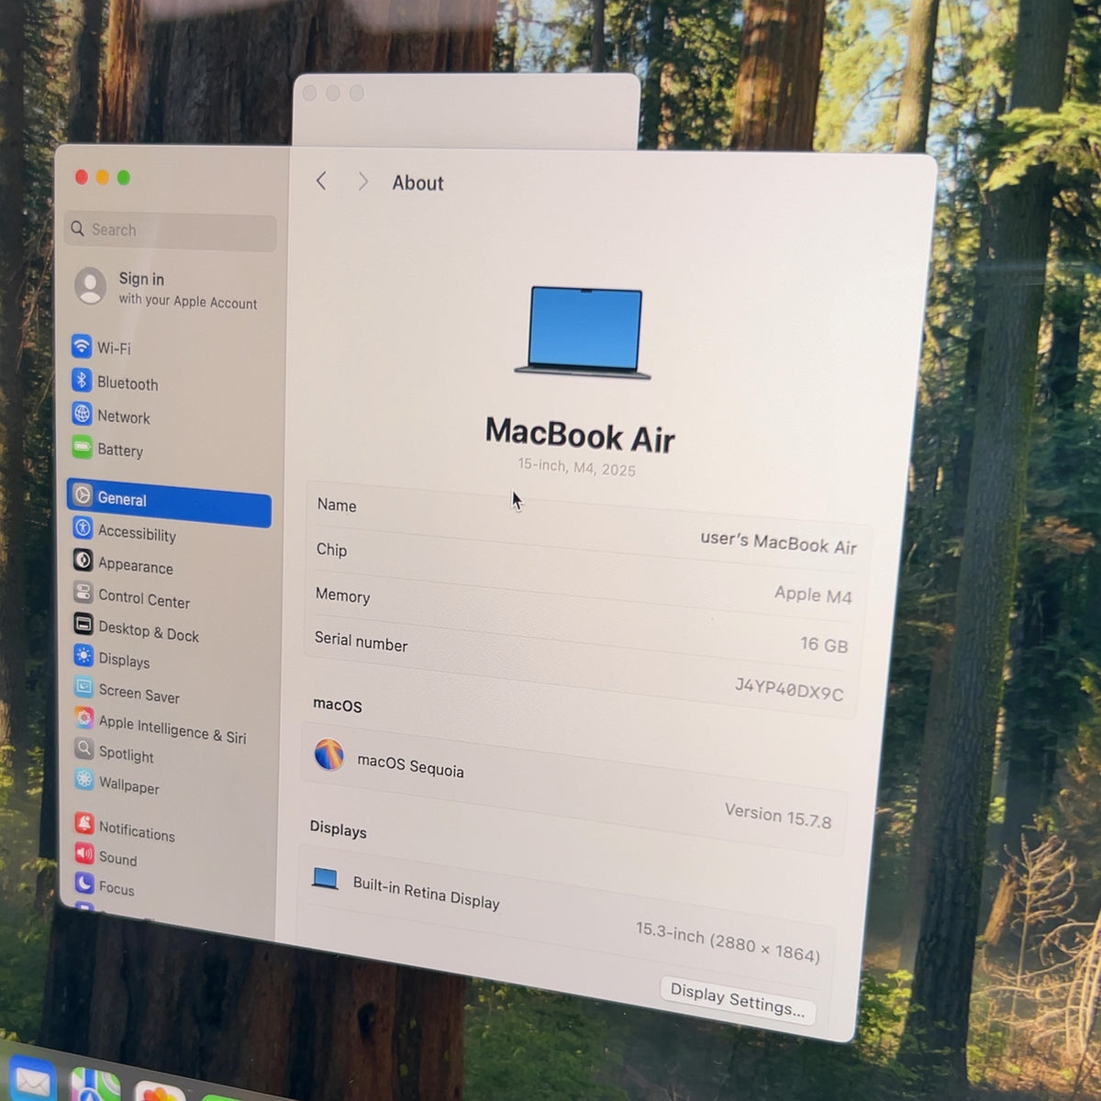This screenshot has height=1101, width=1101.
Task: Click the "15.3-inch (2880 × 1864)" resolution text
Action: coord(728,941)
